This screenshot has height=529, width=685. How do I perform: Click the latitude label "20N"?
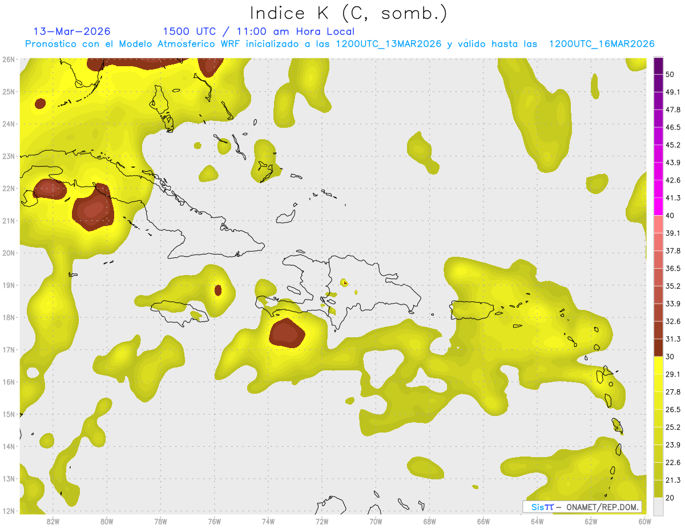tap(9, 253)
